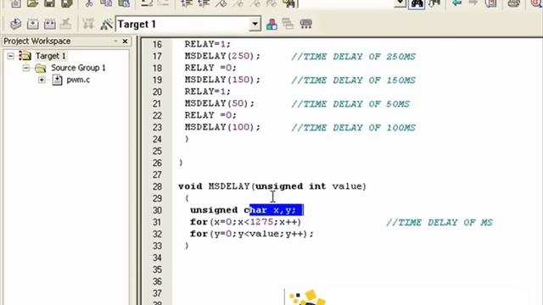Collapse the Source Group 1 node

pyautogui.click(x=26, y=68)
